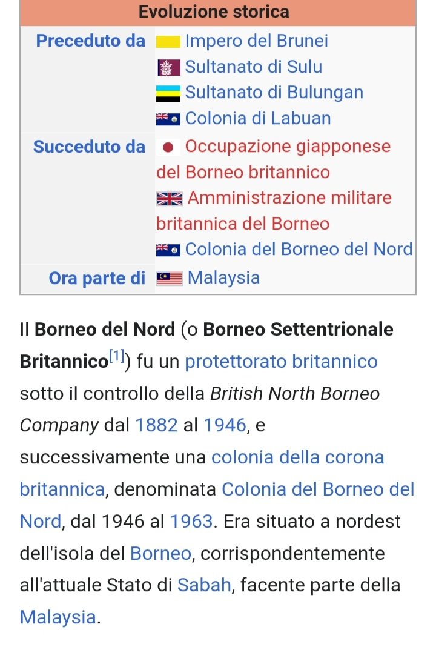Open the Impero del Brunei link
The width and height of the screenshot is (436, 647).
256,41
